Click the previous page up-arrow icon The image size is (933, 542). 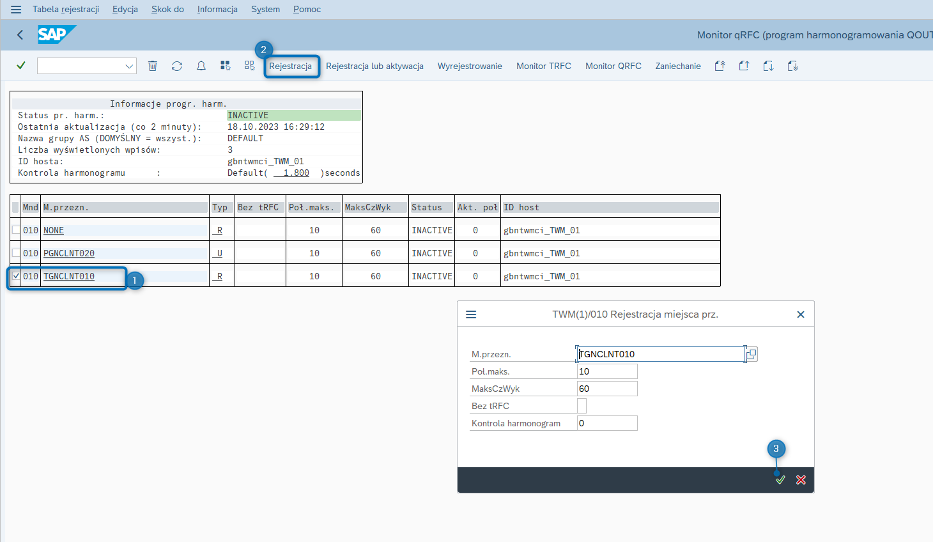[744, 66]
